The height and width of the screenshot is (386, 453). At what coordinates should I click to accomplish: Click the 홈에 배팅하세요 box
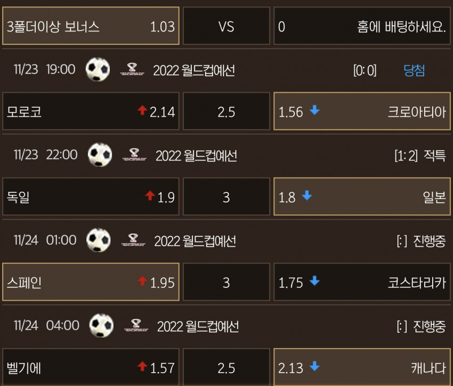[x=362, y=26]
